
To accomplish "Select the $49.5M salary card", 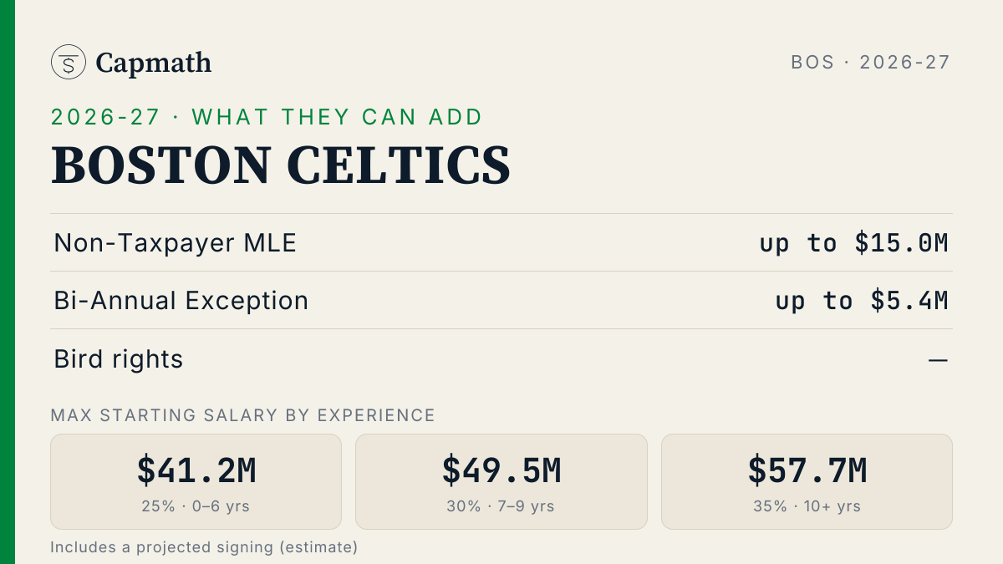I will coord(501,481).
